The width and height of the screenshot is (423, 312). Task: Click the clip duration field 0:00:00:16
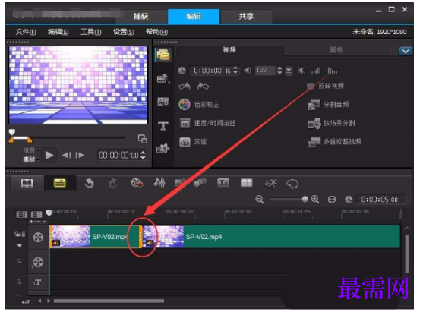[x=212, y=71]
